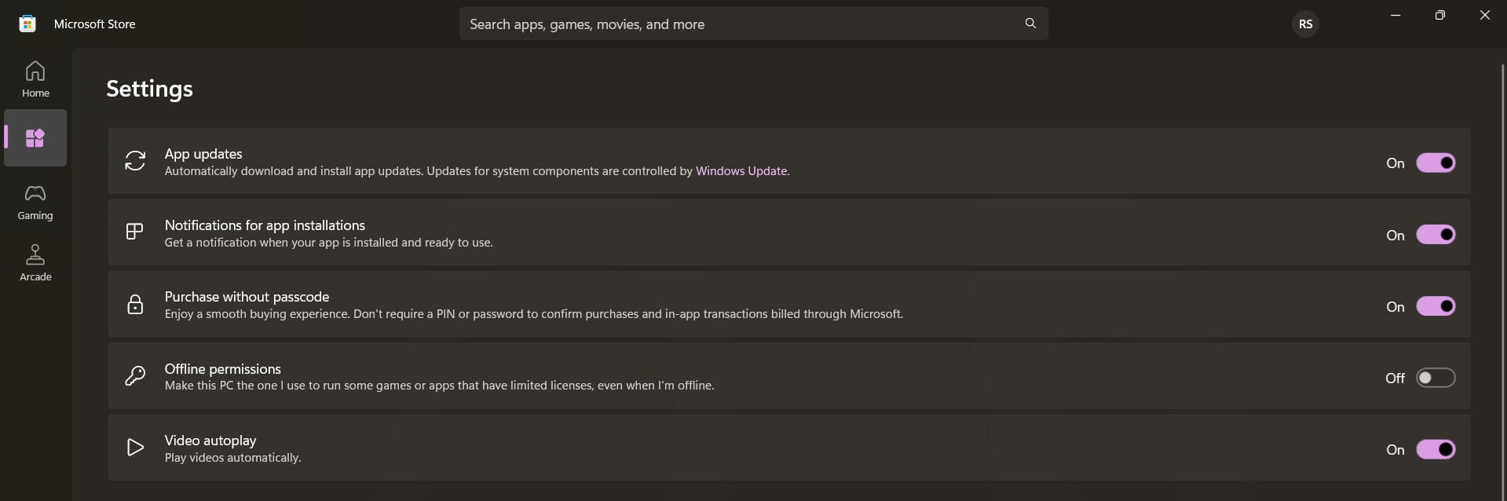Enable Offline permissions

pos(1436,378)
